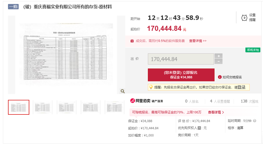
Task: Click the starting price 170,444.84 元
Action: pos(167,29)
